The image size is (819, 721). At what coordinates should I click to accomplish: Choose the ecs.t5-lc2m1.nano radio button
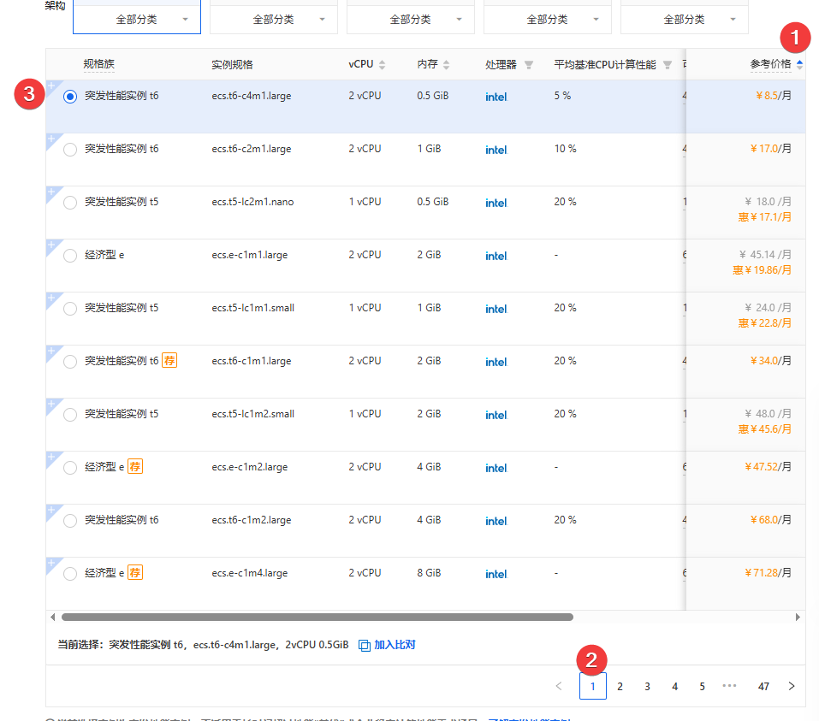pyautogui.click(x=70, y=203)
